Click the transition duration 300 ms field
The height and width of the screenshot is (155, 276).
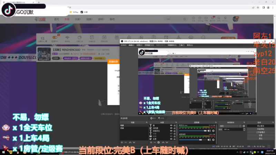tap(233, 130)
